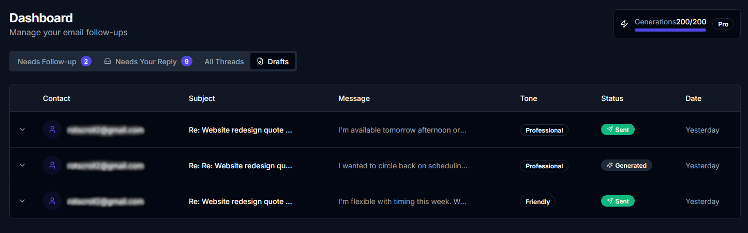Image resolution: width=748 pixels, height=233 pixels.
Task: Select the Needs Your Reply tab
Action: (x=147, y=62)
